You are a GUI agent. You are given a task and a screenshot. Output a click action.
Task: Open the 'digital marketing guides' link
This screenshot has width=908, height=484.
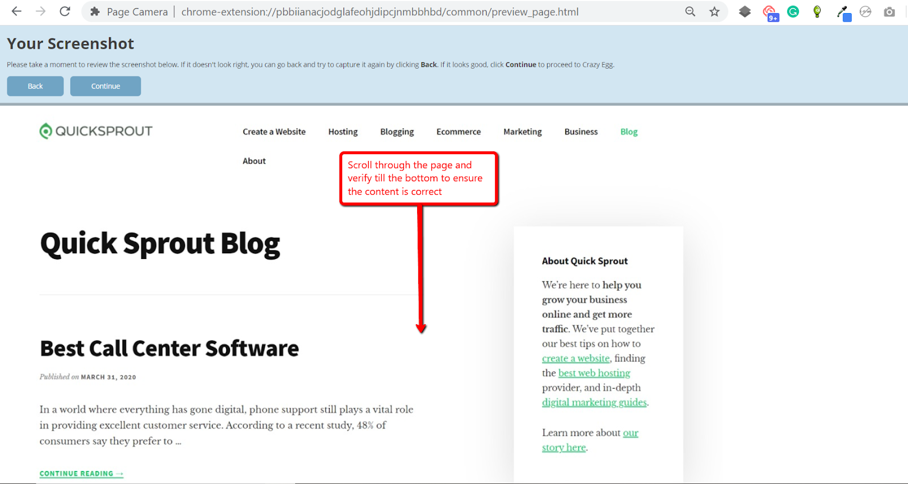594,402
